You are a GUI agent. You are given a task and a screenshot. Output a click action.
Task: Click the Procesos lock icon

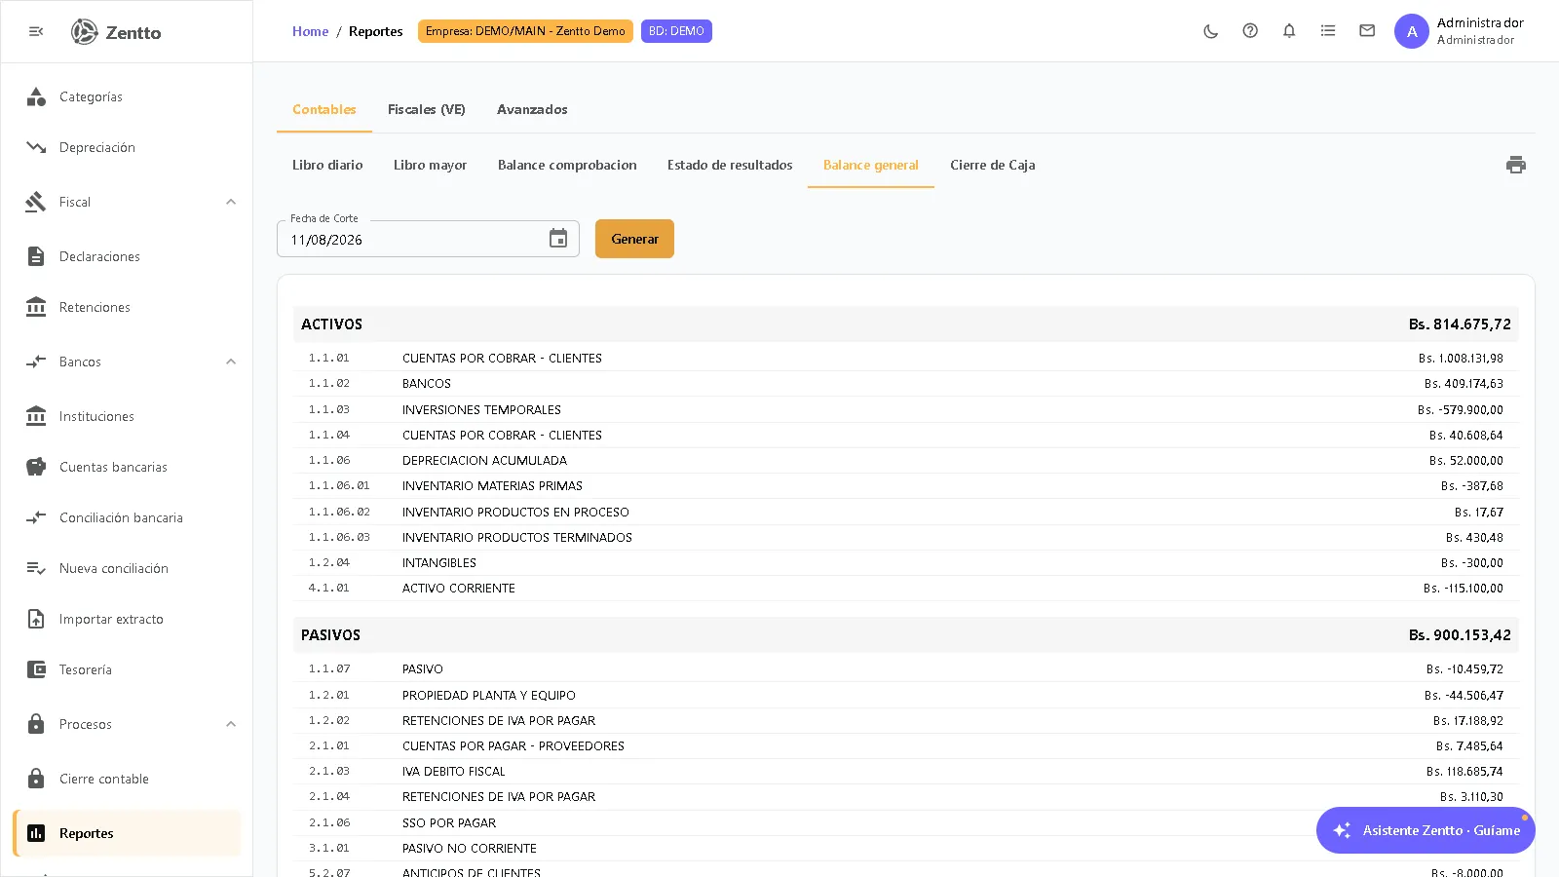tap(36, 724)
